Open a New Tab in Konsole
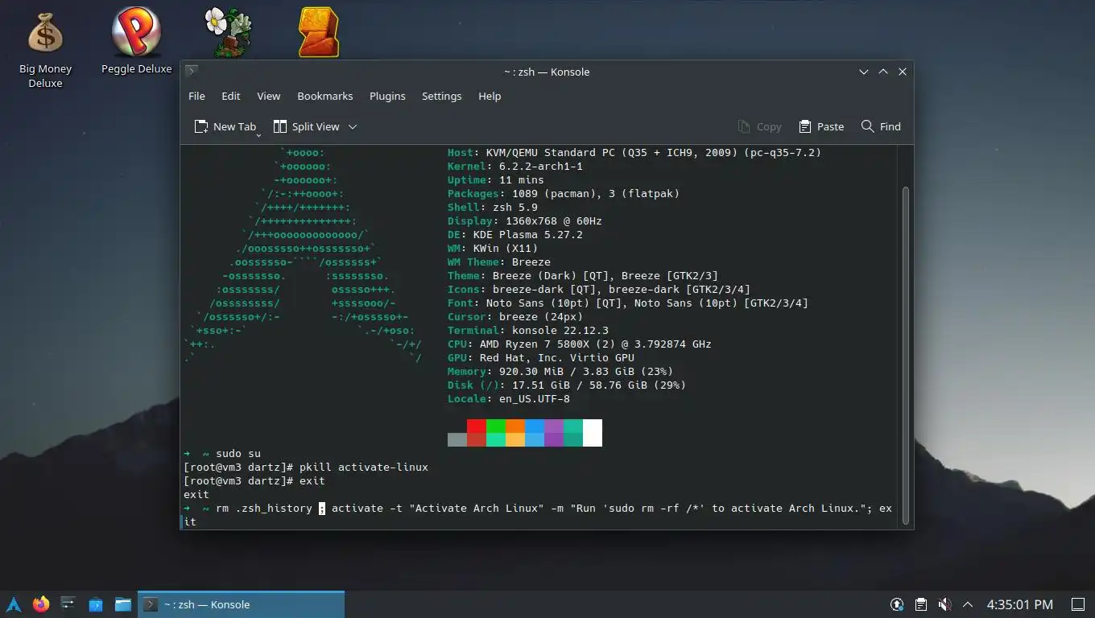Image resolution: width=1095 pixels, height=618 pixels. 225,126
